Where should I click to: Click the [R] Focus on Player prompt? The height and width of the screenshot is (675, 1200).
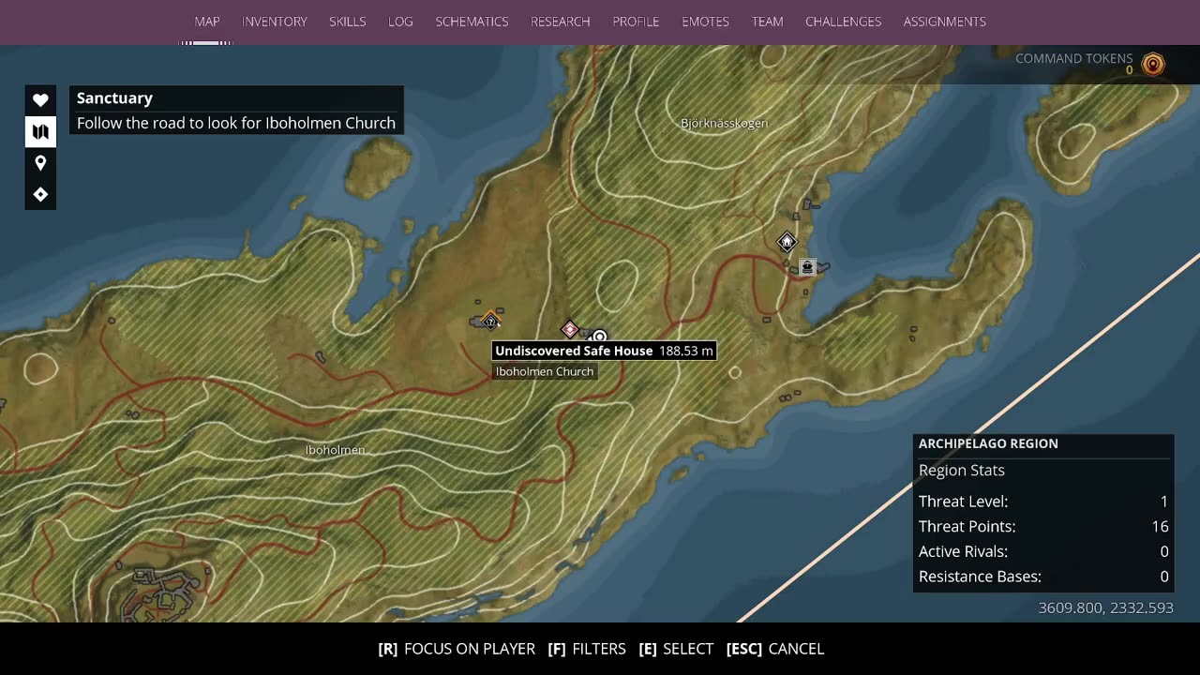pos(457,649)
